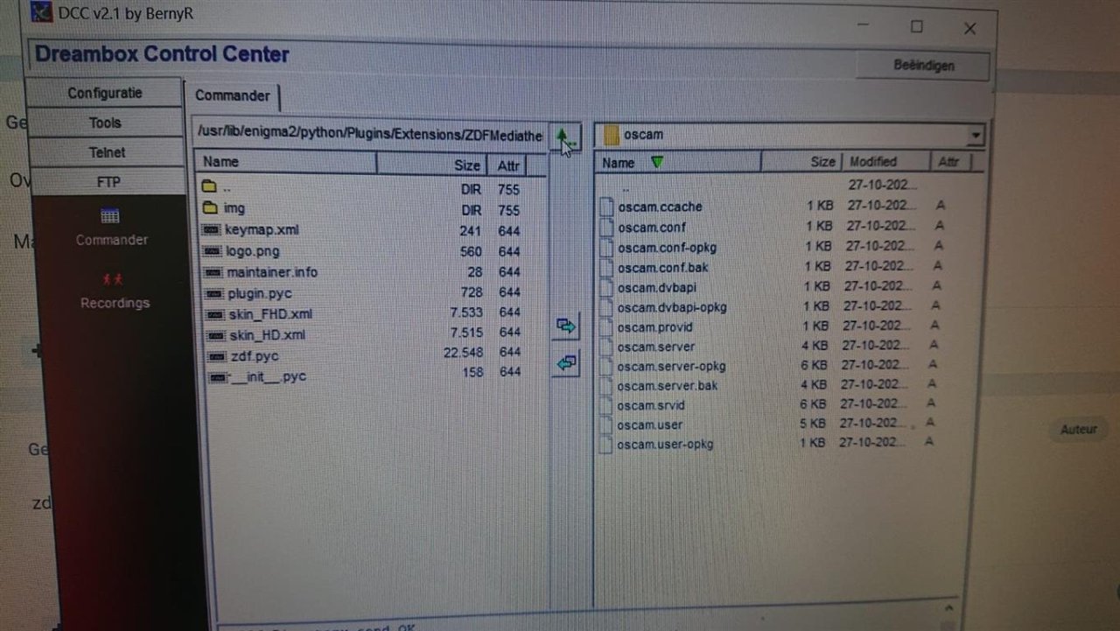1120x631 pixels.
Task: Switch to the Commander tab
Action: 232,95
